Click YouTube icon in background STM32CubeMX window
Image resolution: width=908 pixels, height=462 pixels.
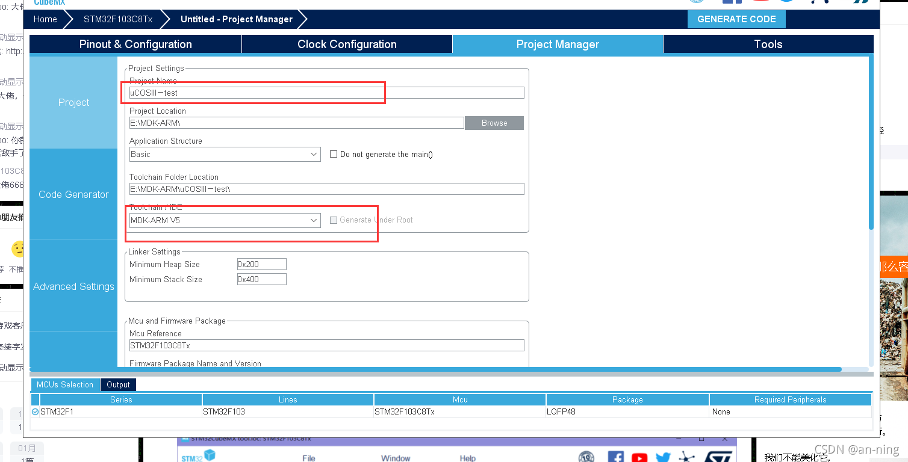(639, 457)
